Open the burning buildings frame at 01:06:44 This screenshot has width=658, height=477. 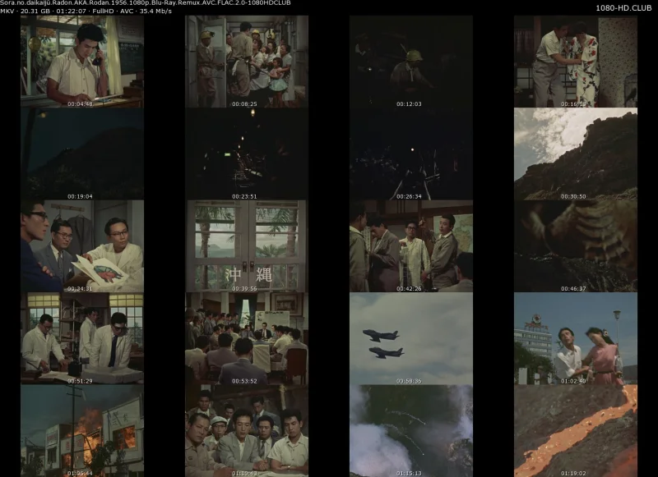pos(82,431)
